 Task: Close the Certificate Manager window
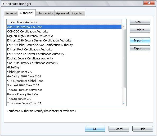(149, 3)
